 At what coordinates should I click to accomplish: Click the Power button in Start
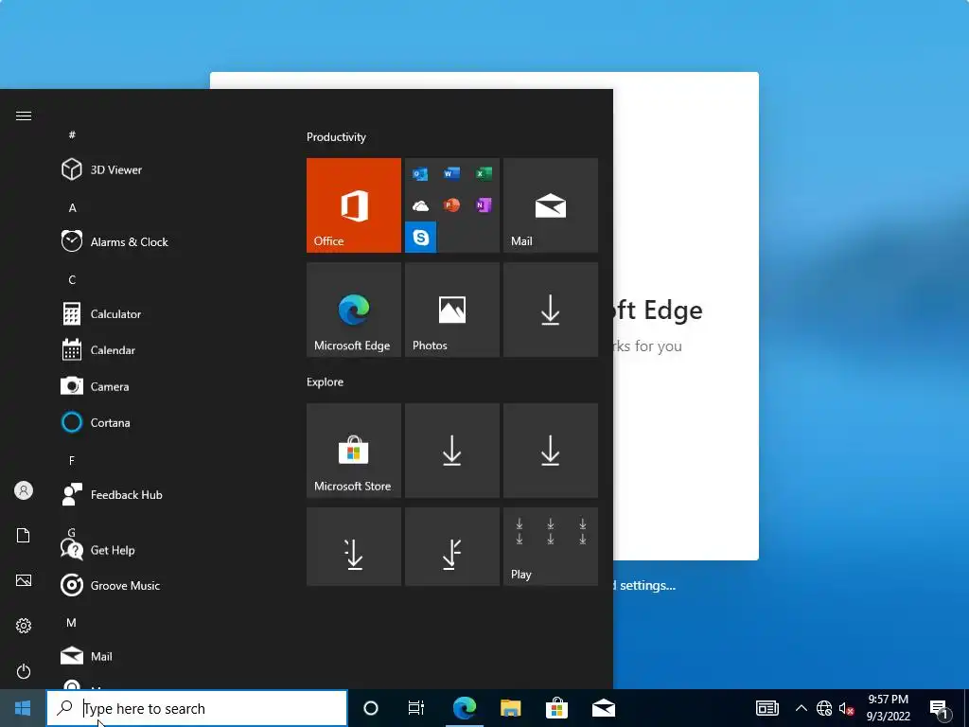coord(24,671)
